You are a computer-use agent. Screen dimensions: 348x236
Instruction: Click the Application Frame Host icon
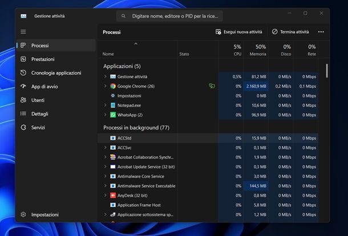[x=113, y=205]
